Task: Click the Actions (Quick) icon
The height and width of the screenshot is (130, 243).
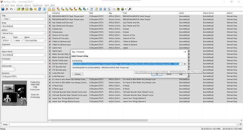Action: point(84,9)
